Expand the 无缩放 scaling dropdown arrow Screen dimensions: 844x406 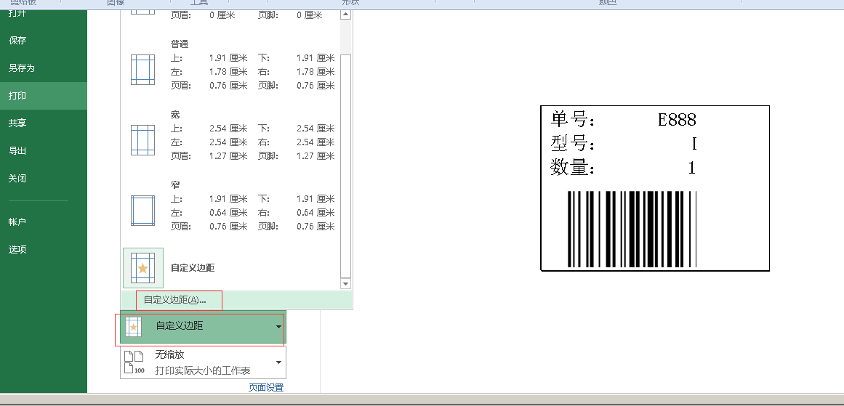(278, 362)
